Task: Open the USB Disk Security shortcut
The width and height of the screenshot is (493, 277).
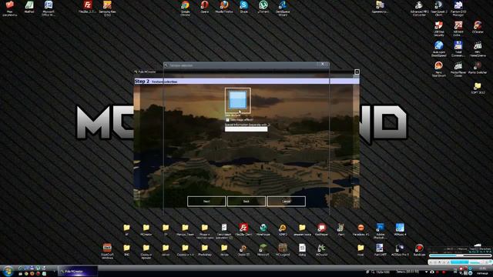Action: [438, 28]
